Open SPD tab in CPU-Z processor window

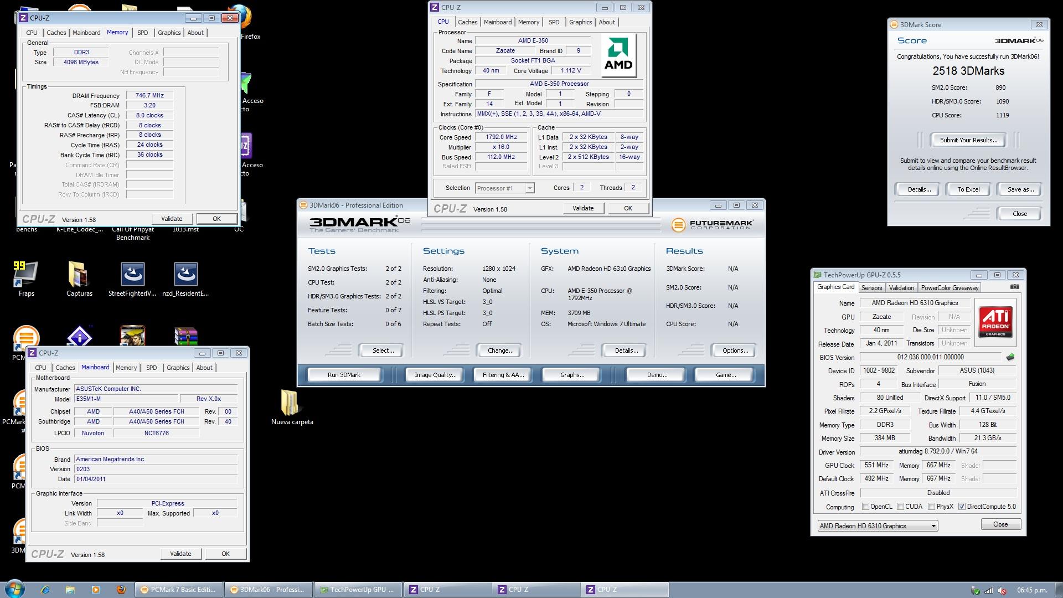point(554,22)
